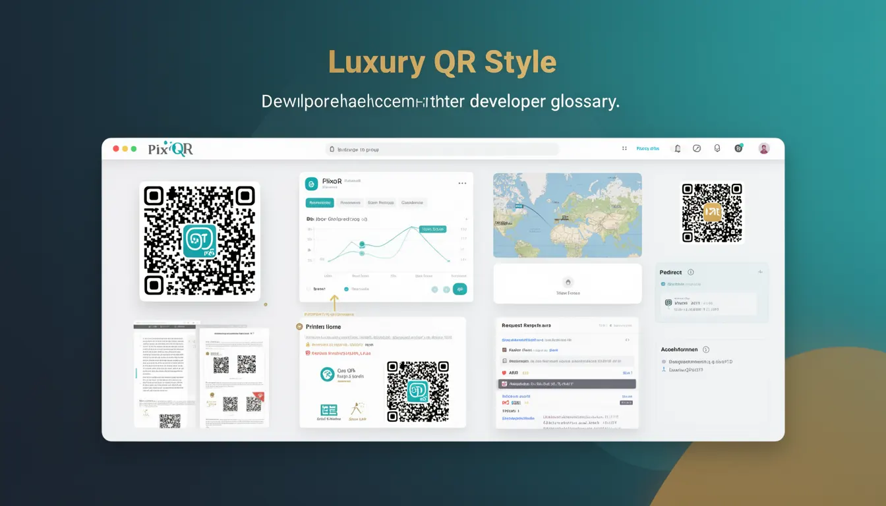Click the Request list heading
The height and width of the screenshot is (506, 886).
[526, 325]
